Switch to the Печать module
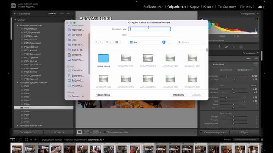Screen dimensions: 273x153 coord(246,7)
